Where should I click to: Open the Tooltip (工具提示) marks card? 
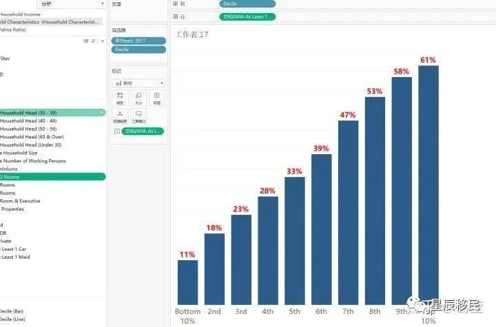pos(138,116)
